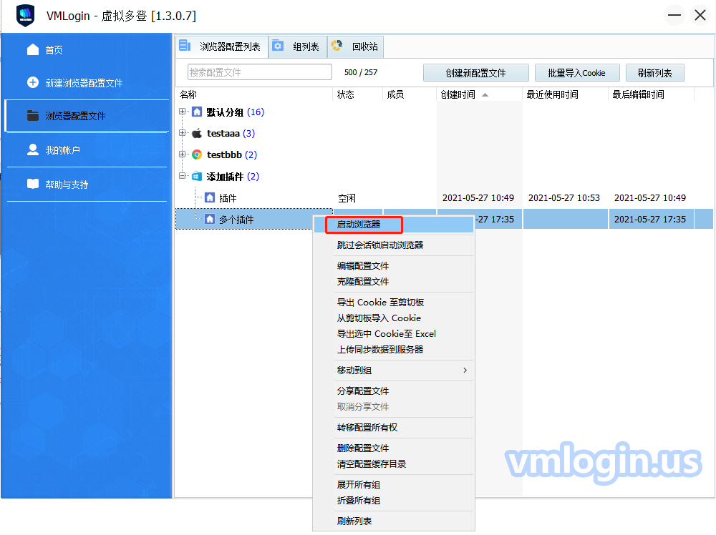Select 克隆配置文件 in the context menu
Viewport: 716px width, 535px height.
[x=363, y=282]
